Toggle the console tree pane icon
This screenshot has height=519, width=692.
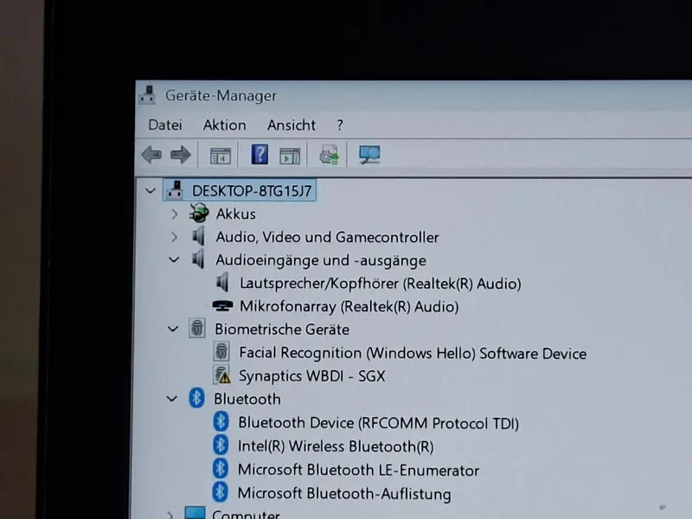pos(221,156)
